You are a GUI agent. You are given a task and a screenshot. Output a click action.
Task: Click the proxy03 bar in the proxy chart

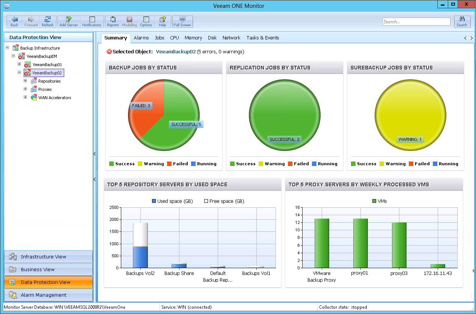[399, 245]
